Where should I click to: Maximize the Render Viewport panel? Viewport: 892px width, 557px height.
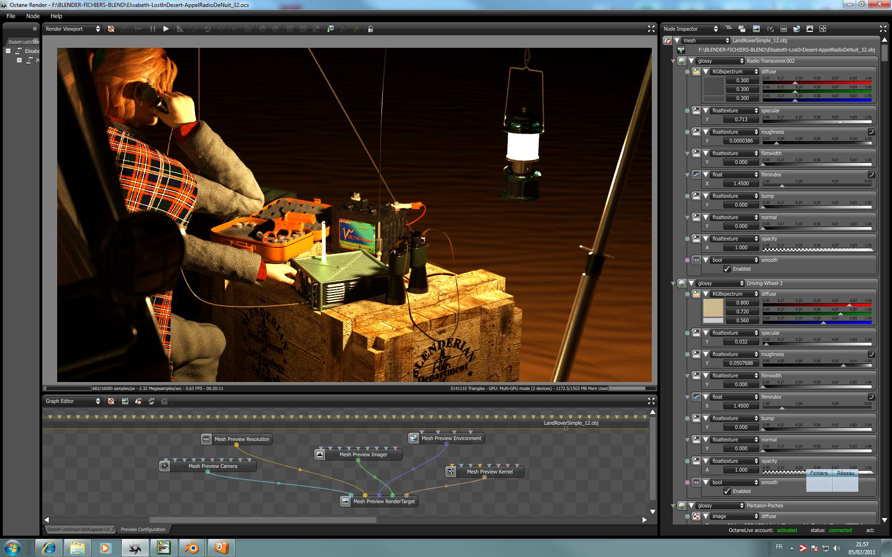(x=651, y=29)
